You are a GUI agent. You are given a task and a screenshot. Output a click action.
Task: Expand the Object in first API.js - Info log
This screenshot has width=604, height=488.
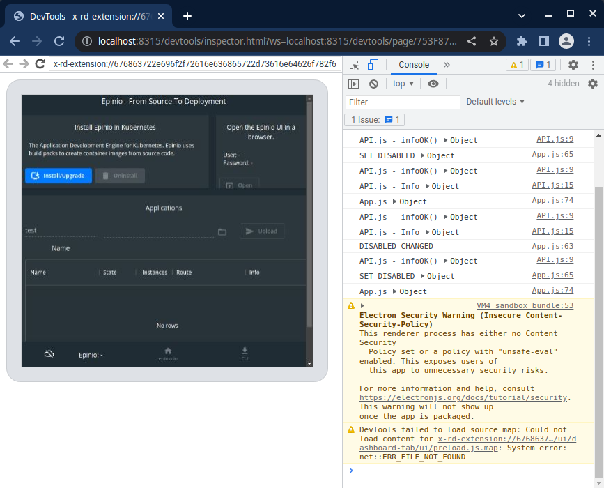point(427,187)
